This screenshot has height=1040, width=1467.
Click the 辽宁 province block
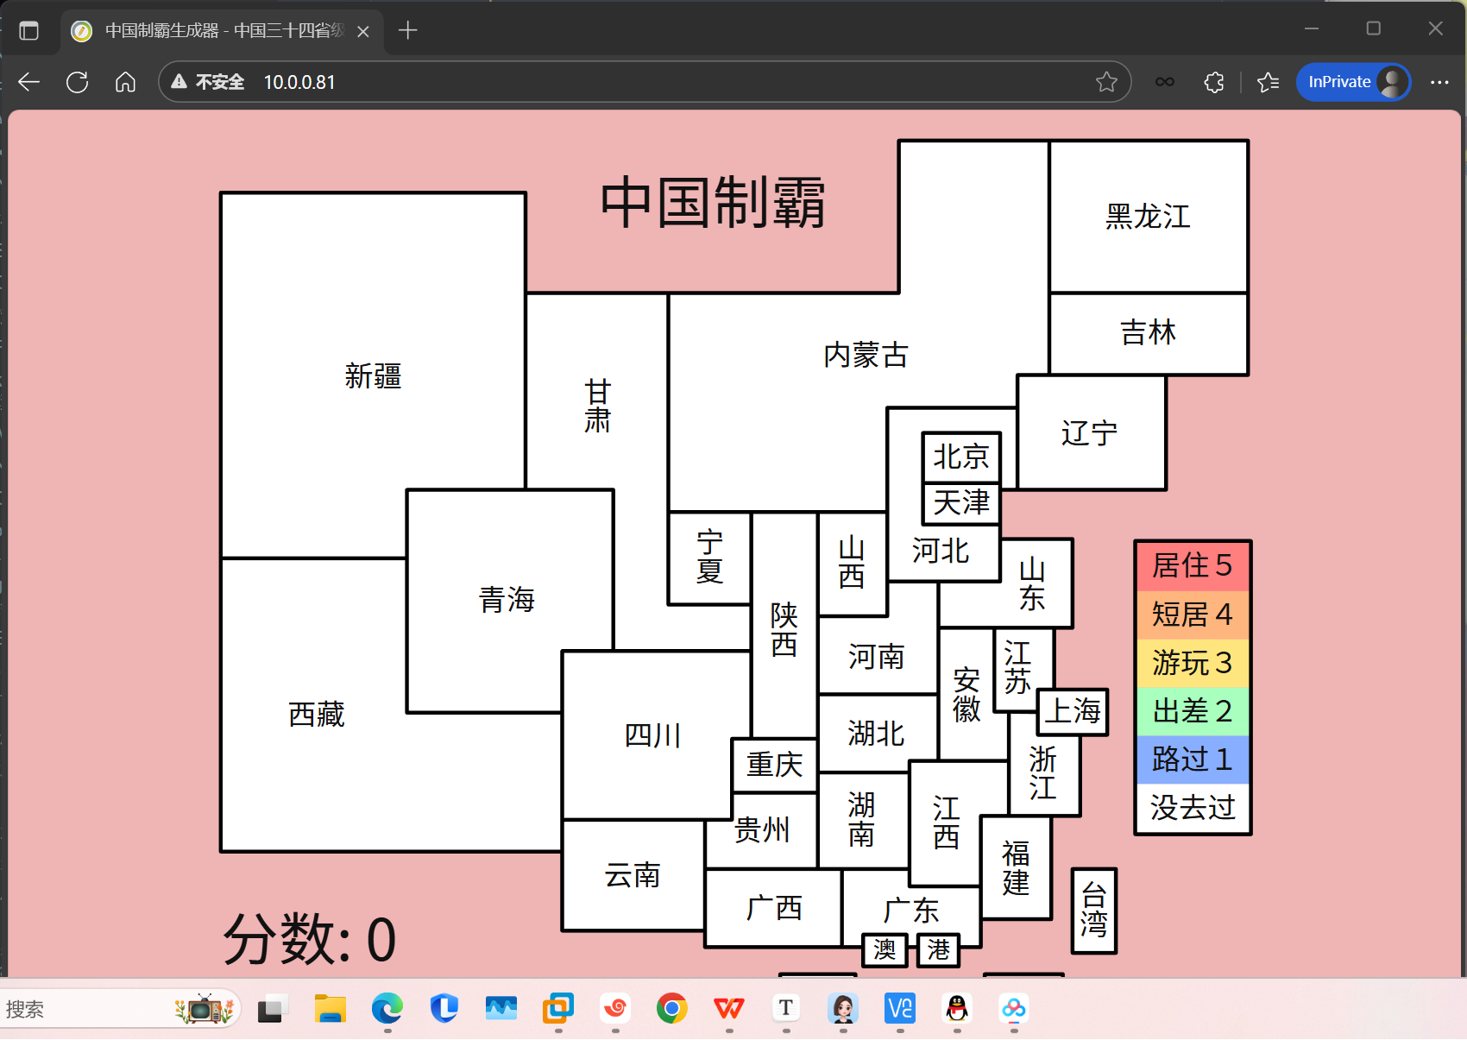(x=1090, y=432)
